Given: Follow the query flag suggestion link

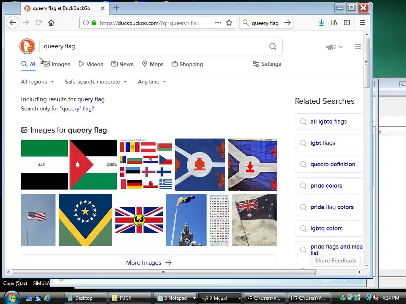Looking at the screenshot, I should [x=91, y=99].
